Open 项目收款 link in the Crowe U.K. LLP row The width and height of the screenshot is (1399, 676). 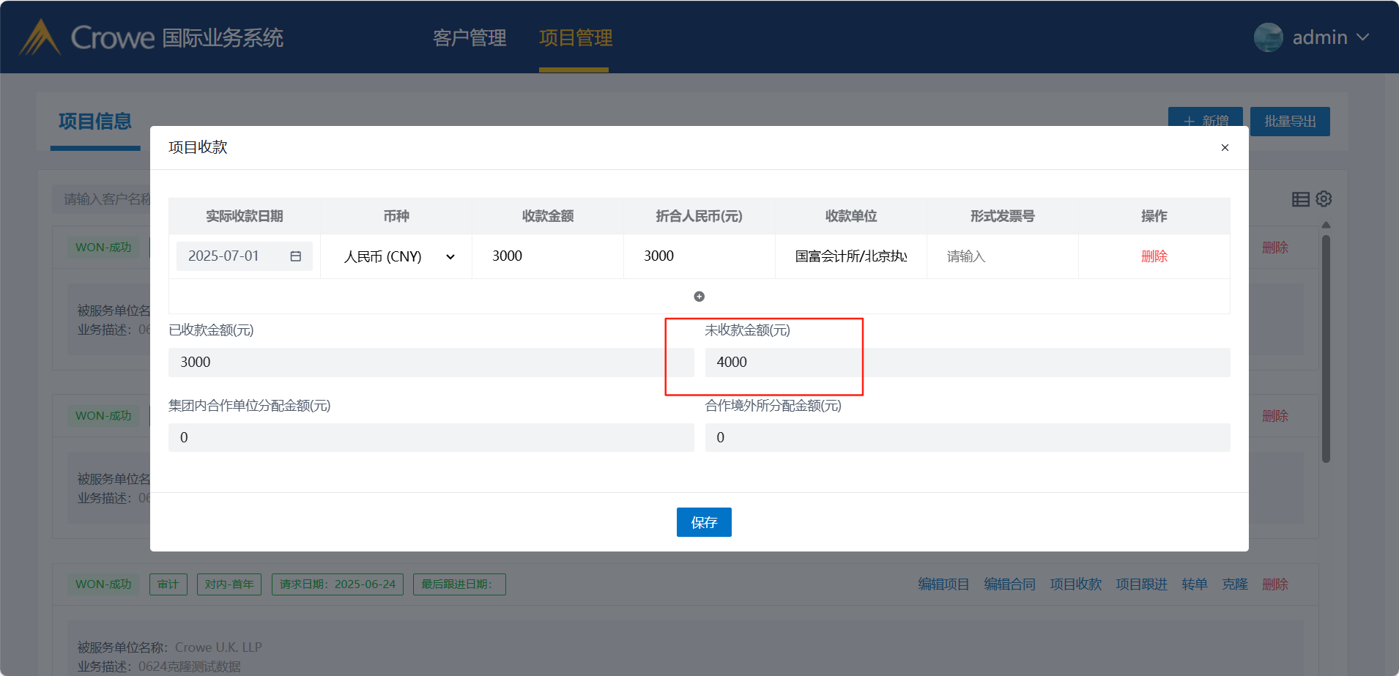(x=1075, y=584)
